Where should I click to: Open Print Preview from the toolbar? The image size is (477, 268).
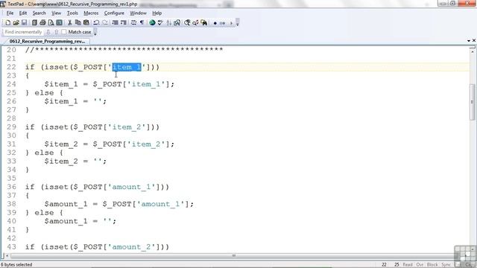[x=51, y=23]
